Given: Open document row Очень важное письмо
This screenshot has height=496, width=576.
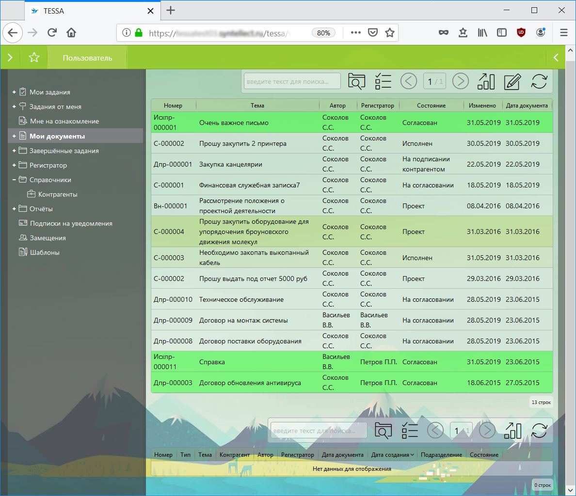Looking at the screenshot, I should (x=234, y=123).
